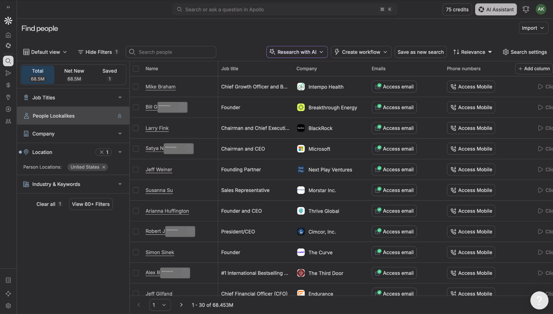Image resolution: width=553 pixels, height=314 pixels.
Task: Go to the next results page arrow
Action: click(181, 305)
